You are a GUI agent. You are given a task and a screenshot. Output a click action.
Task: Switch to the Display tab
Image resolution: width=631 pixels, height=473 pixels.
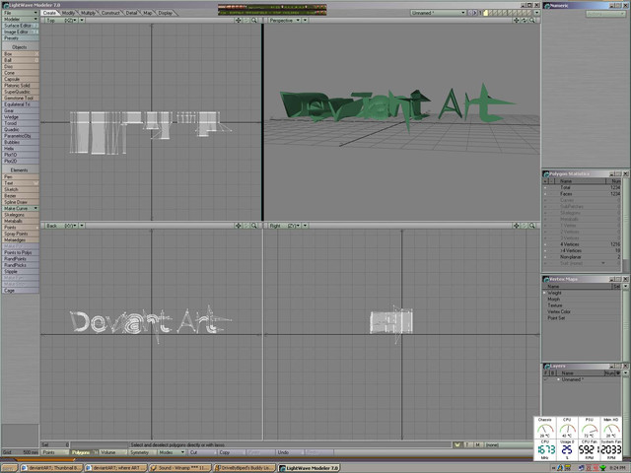pos(165,13)
